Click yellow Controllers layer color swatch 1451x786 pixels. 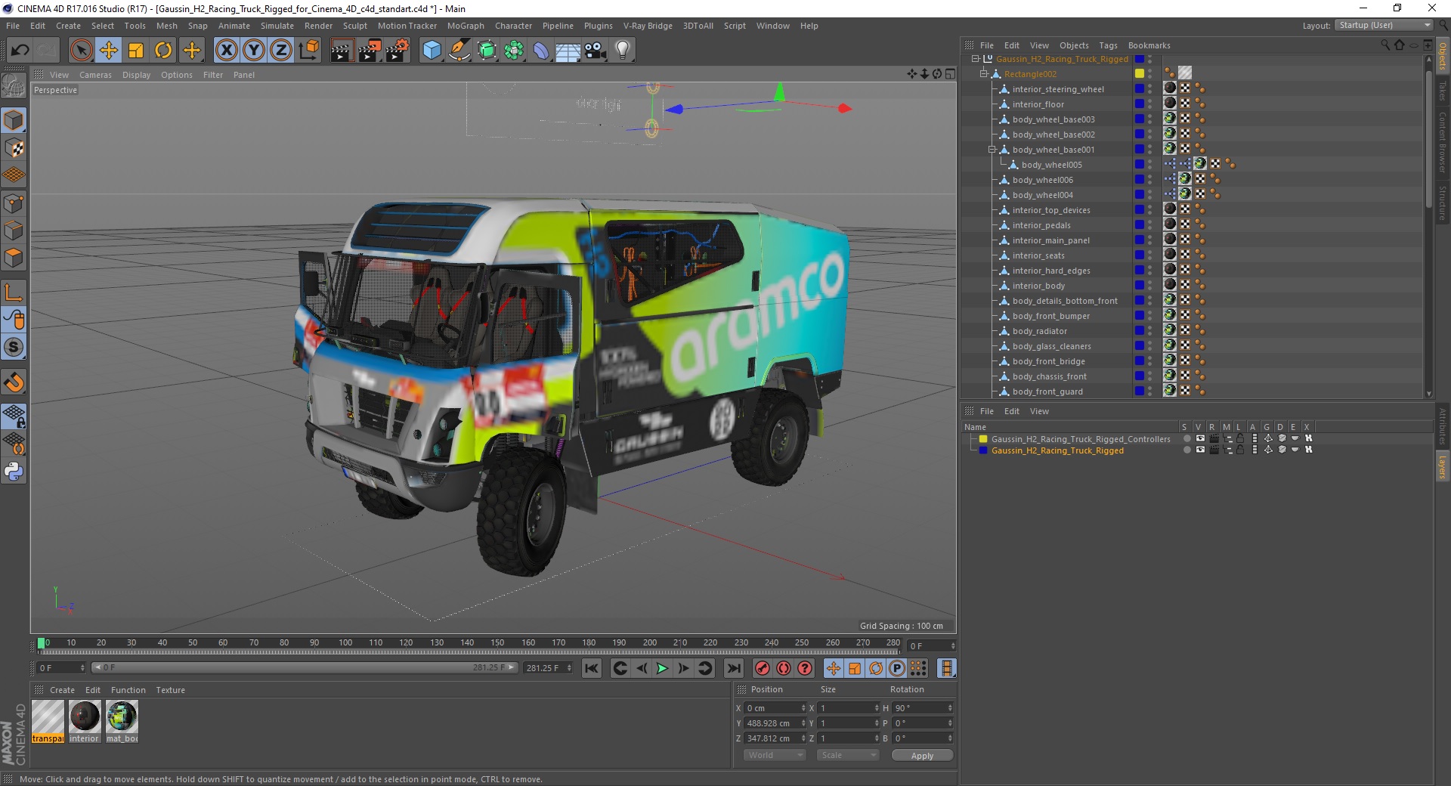pos(983,439)
